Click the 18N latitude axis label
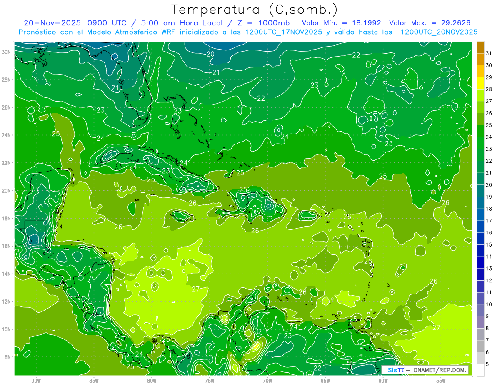The width and height of the screenshot is (500, 386). 7,218
